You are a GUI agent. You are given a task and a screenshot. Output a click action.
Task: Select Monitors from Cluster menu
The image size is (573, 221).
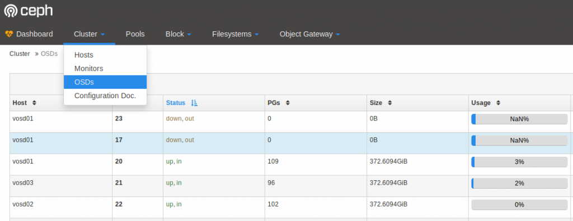pos(105,69)
